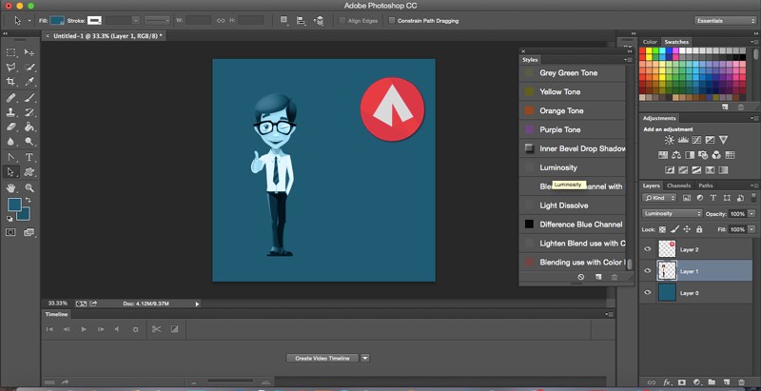This screenshot has height=391, width=761.
Task: Swap foreground and background colors
Action: pos(28,200)
